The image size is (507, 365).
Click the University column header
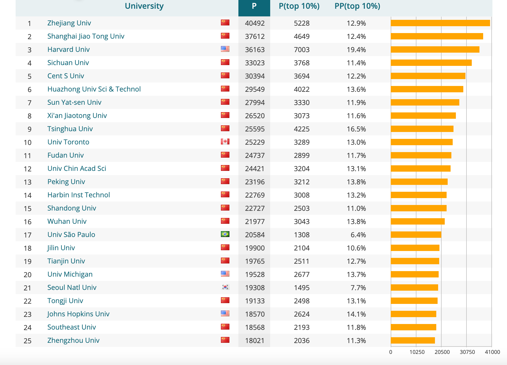pos(144,6)
